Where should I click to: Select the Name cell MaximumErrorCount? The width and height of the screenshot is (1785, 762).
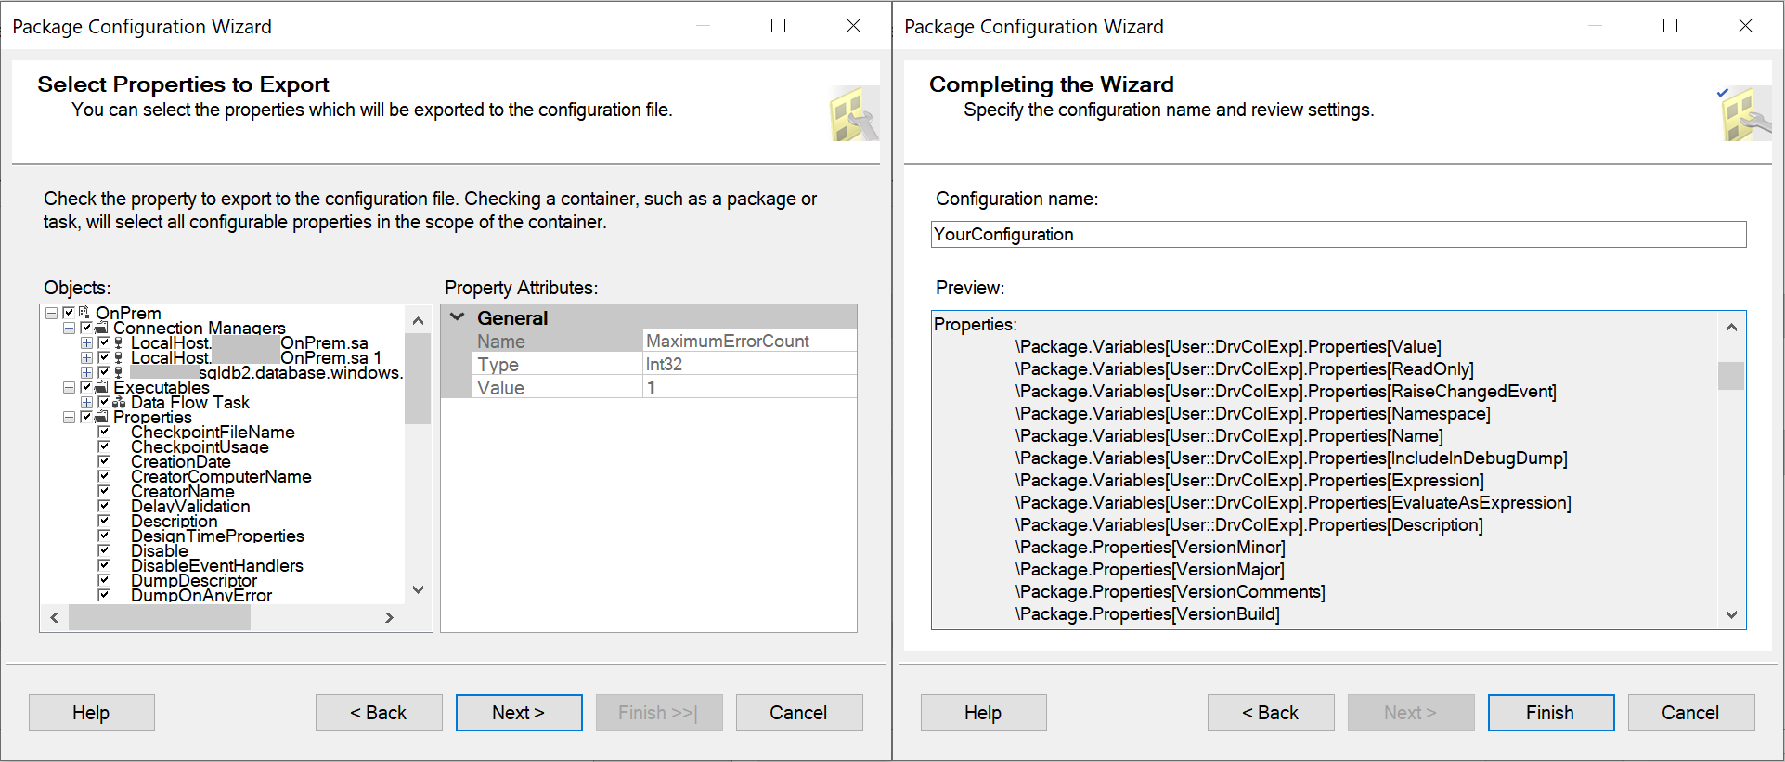point(750,341)
